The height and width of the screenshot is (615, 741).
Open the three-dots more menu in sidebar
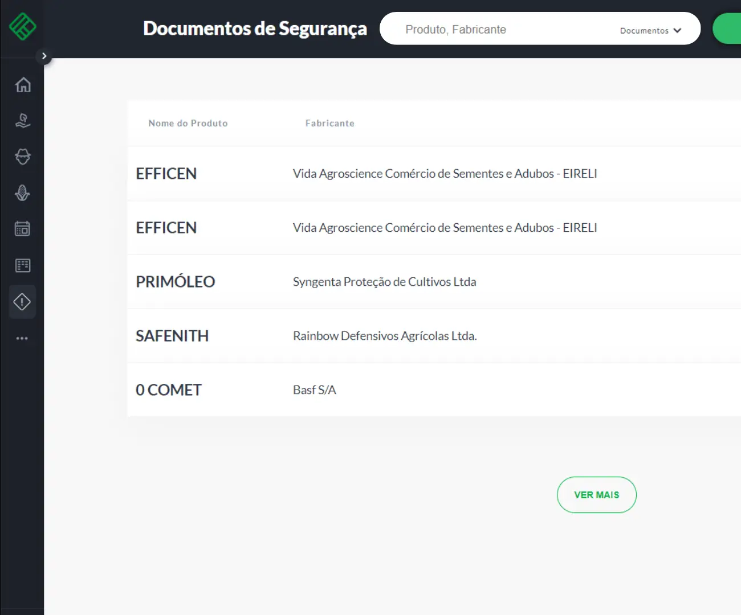[x=22, y=338]
